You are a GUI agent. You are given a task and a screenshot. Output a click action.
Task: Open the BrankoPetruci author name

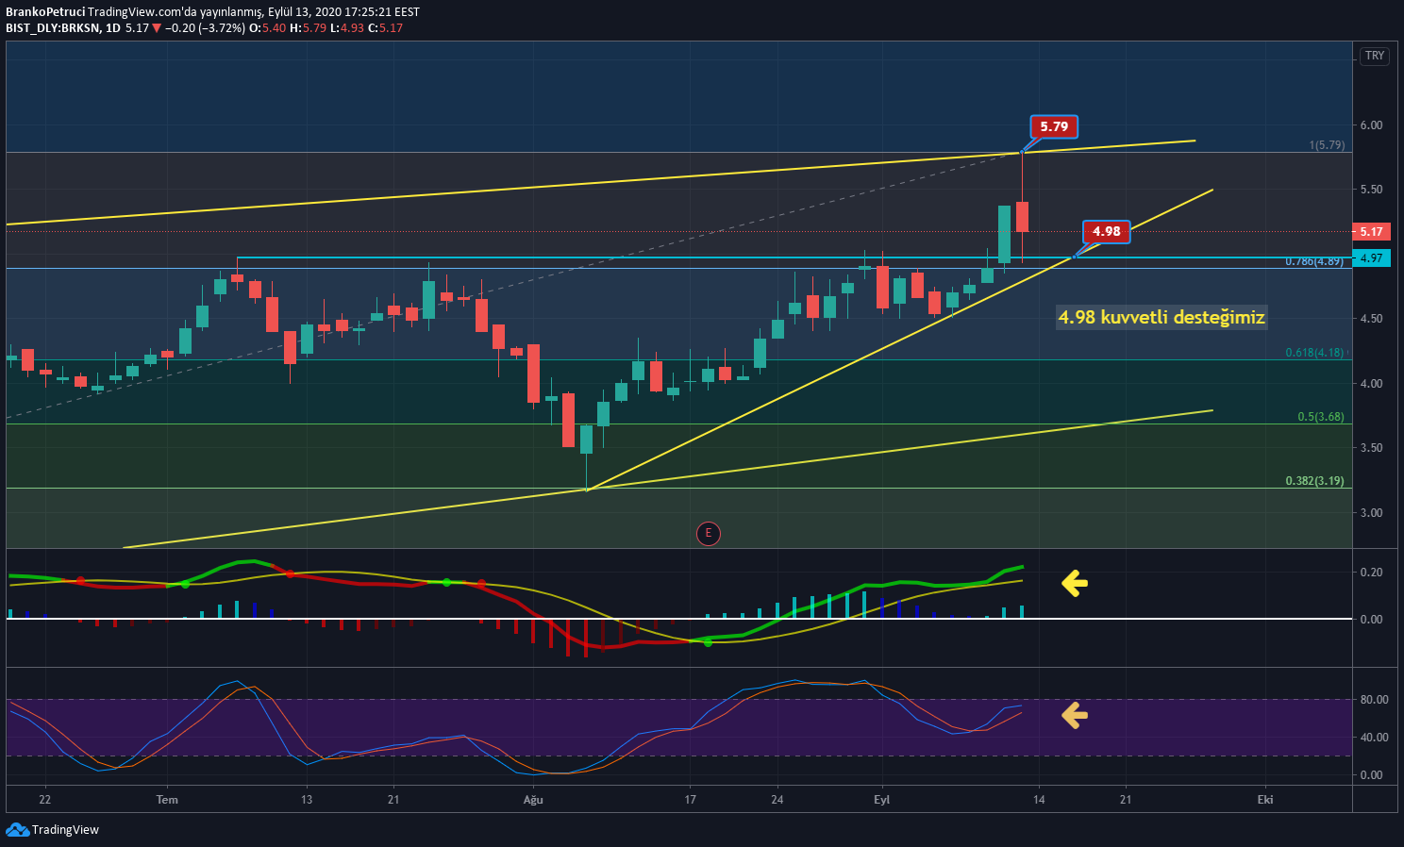pos(44,12)
